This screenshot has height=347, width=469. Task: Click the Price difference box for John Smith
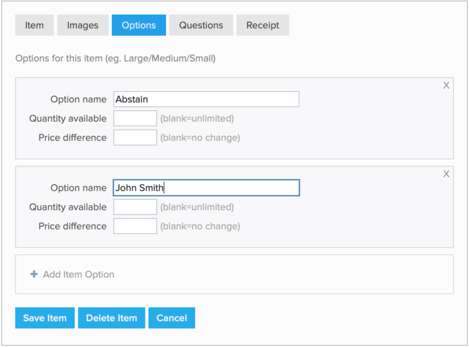tap(135, 226)
